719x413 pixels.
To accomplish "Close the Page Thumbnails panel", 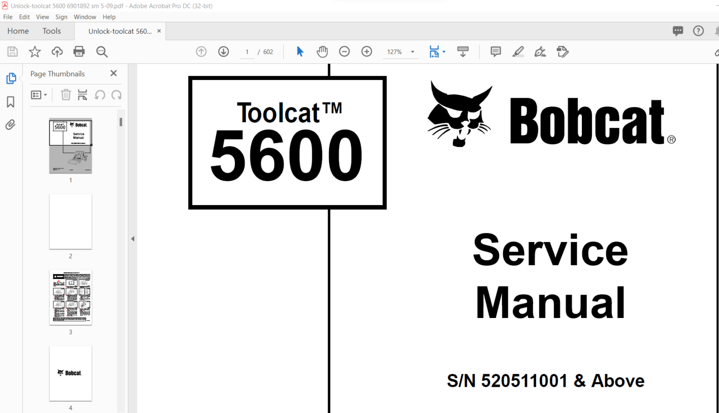I will tap(113, 74).
